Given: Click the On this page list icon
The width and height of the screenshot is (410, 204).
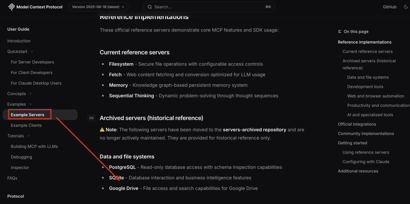Looking at the screenshot, I should [x=340, y=32].
